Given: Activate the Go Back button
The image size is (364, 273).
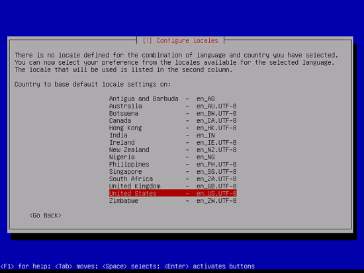Looking at the screenshot, I should (46, 215).
